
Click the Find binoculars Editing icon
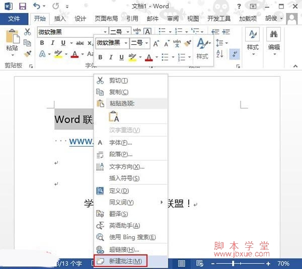(274, 34)
